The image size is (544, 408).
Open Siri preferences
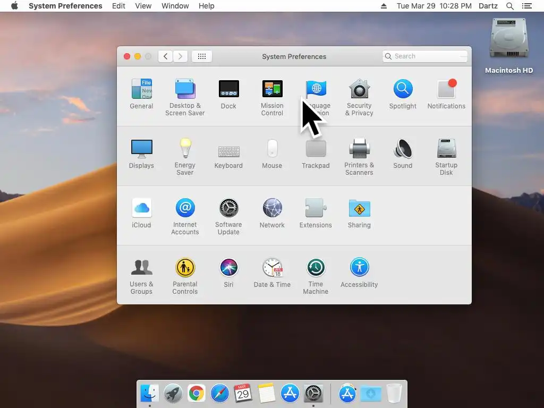point(228,273)
